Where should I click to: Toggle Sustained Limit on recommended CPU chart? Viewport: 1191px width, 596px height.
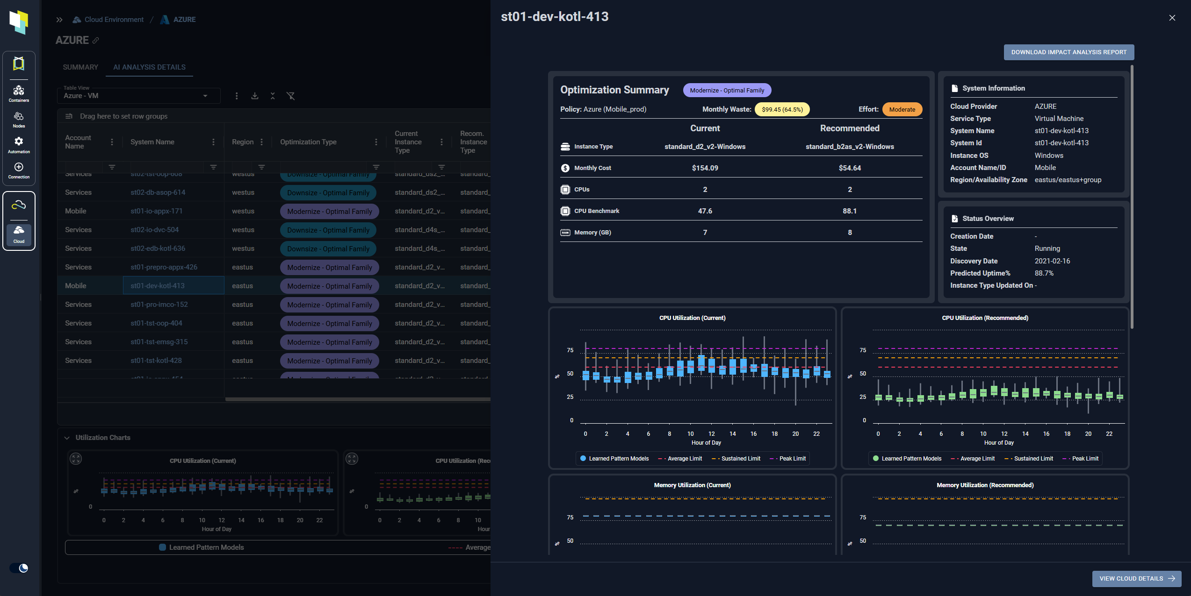(1029, 459)
